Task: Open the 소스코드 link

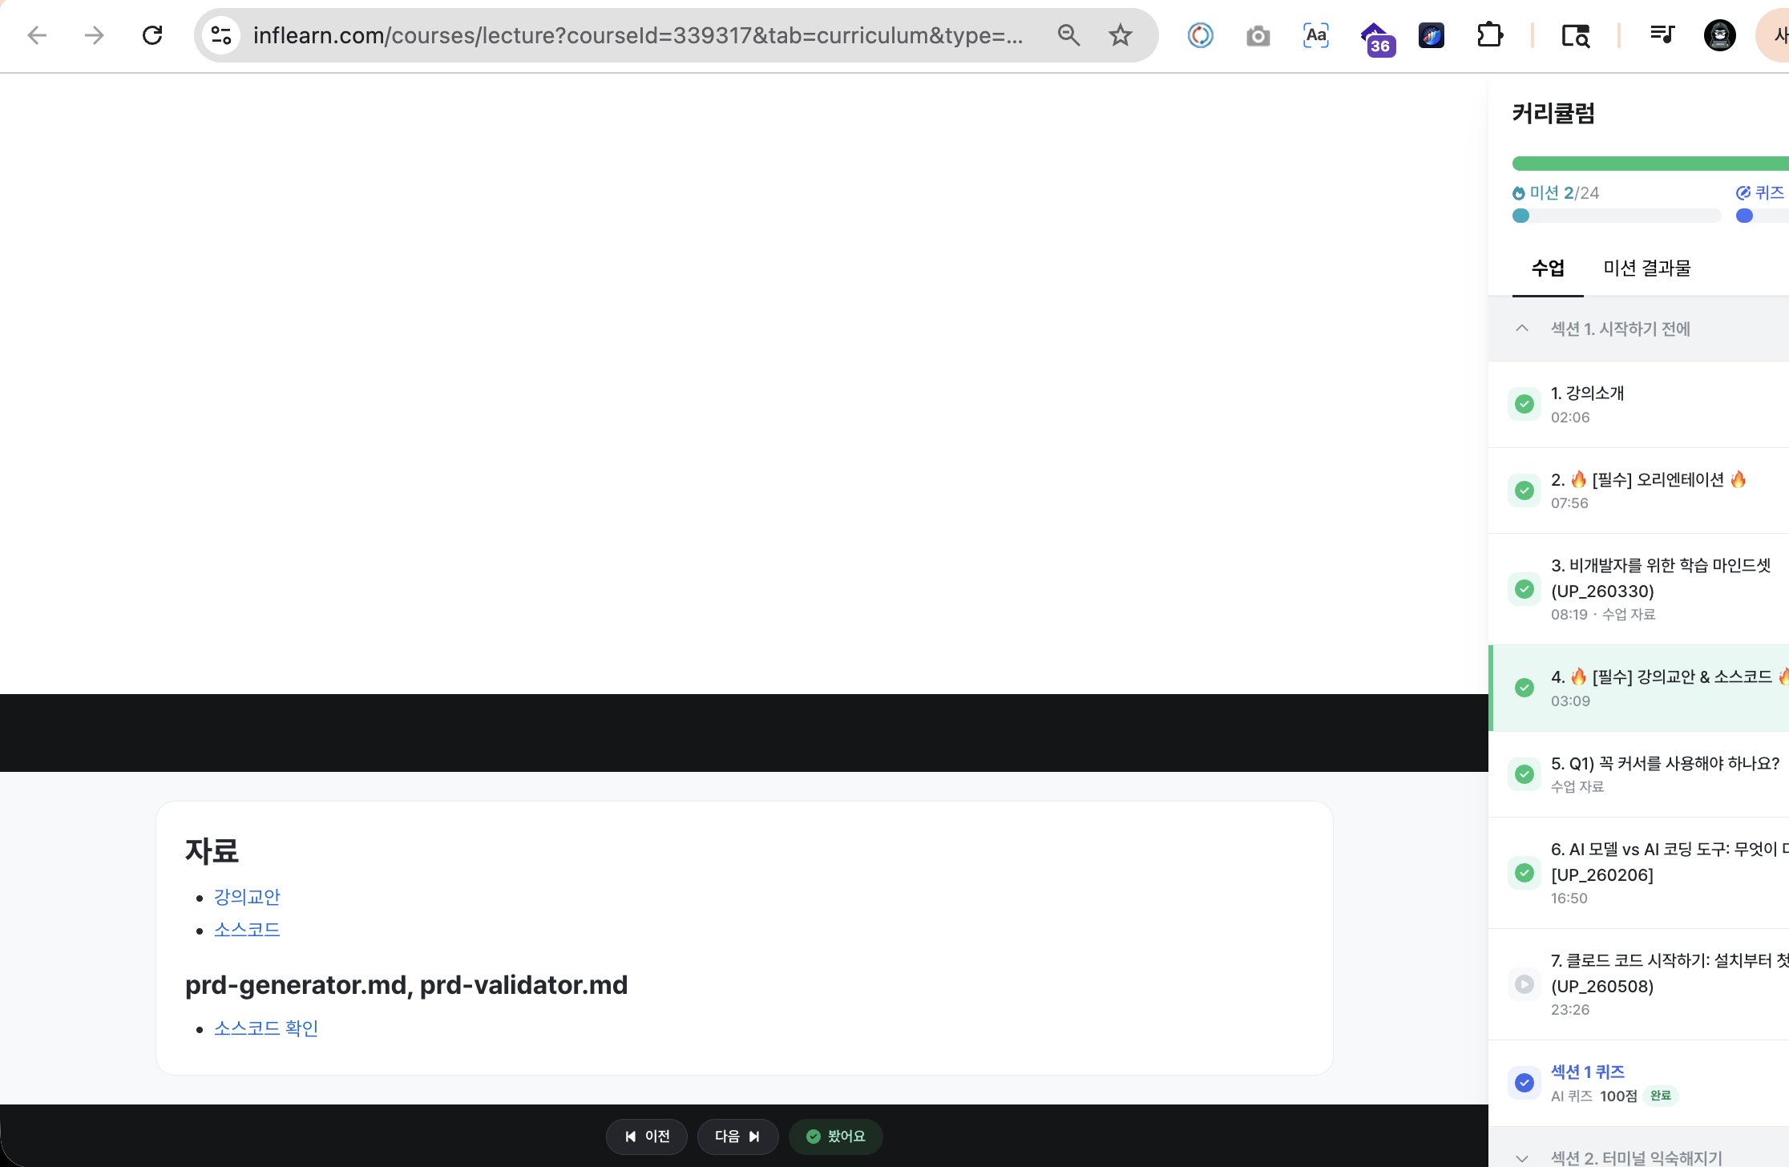Action: pos(247,929)
